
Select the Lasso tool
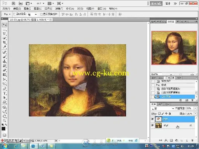coord(4,33)
